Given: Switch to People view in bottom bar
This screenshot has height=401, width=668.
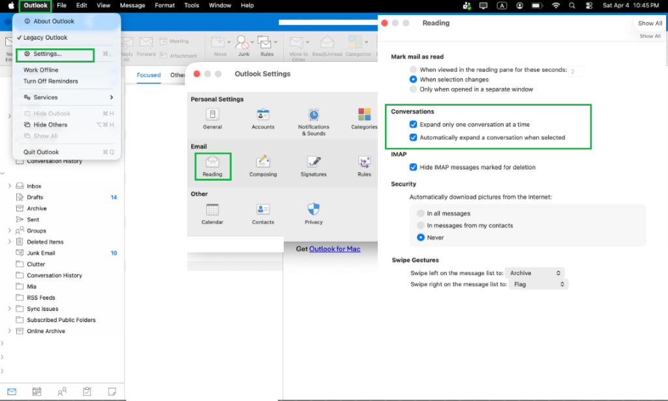Looking at the screenshot, I should coord(62,392).
